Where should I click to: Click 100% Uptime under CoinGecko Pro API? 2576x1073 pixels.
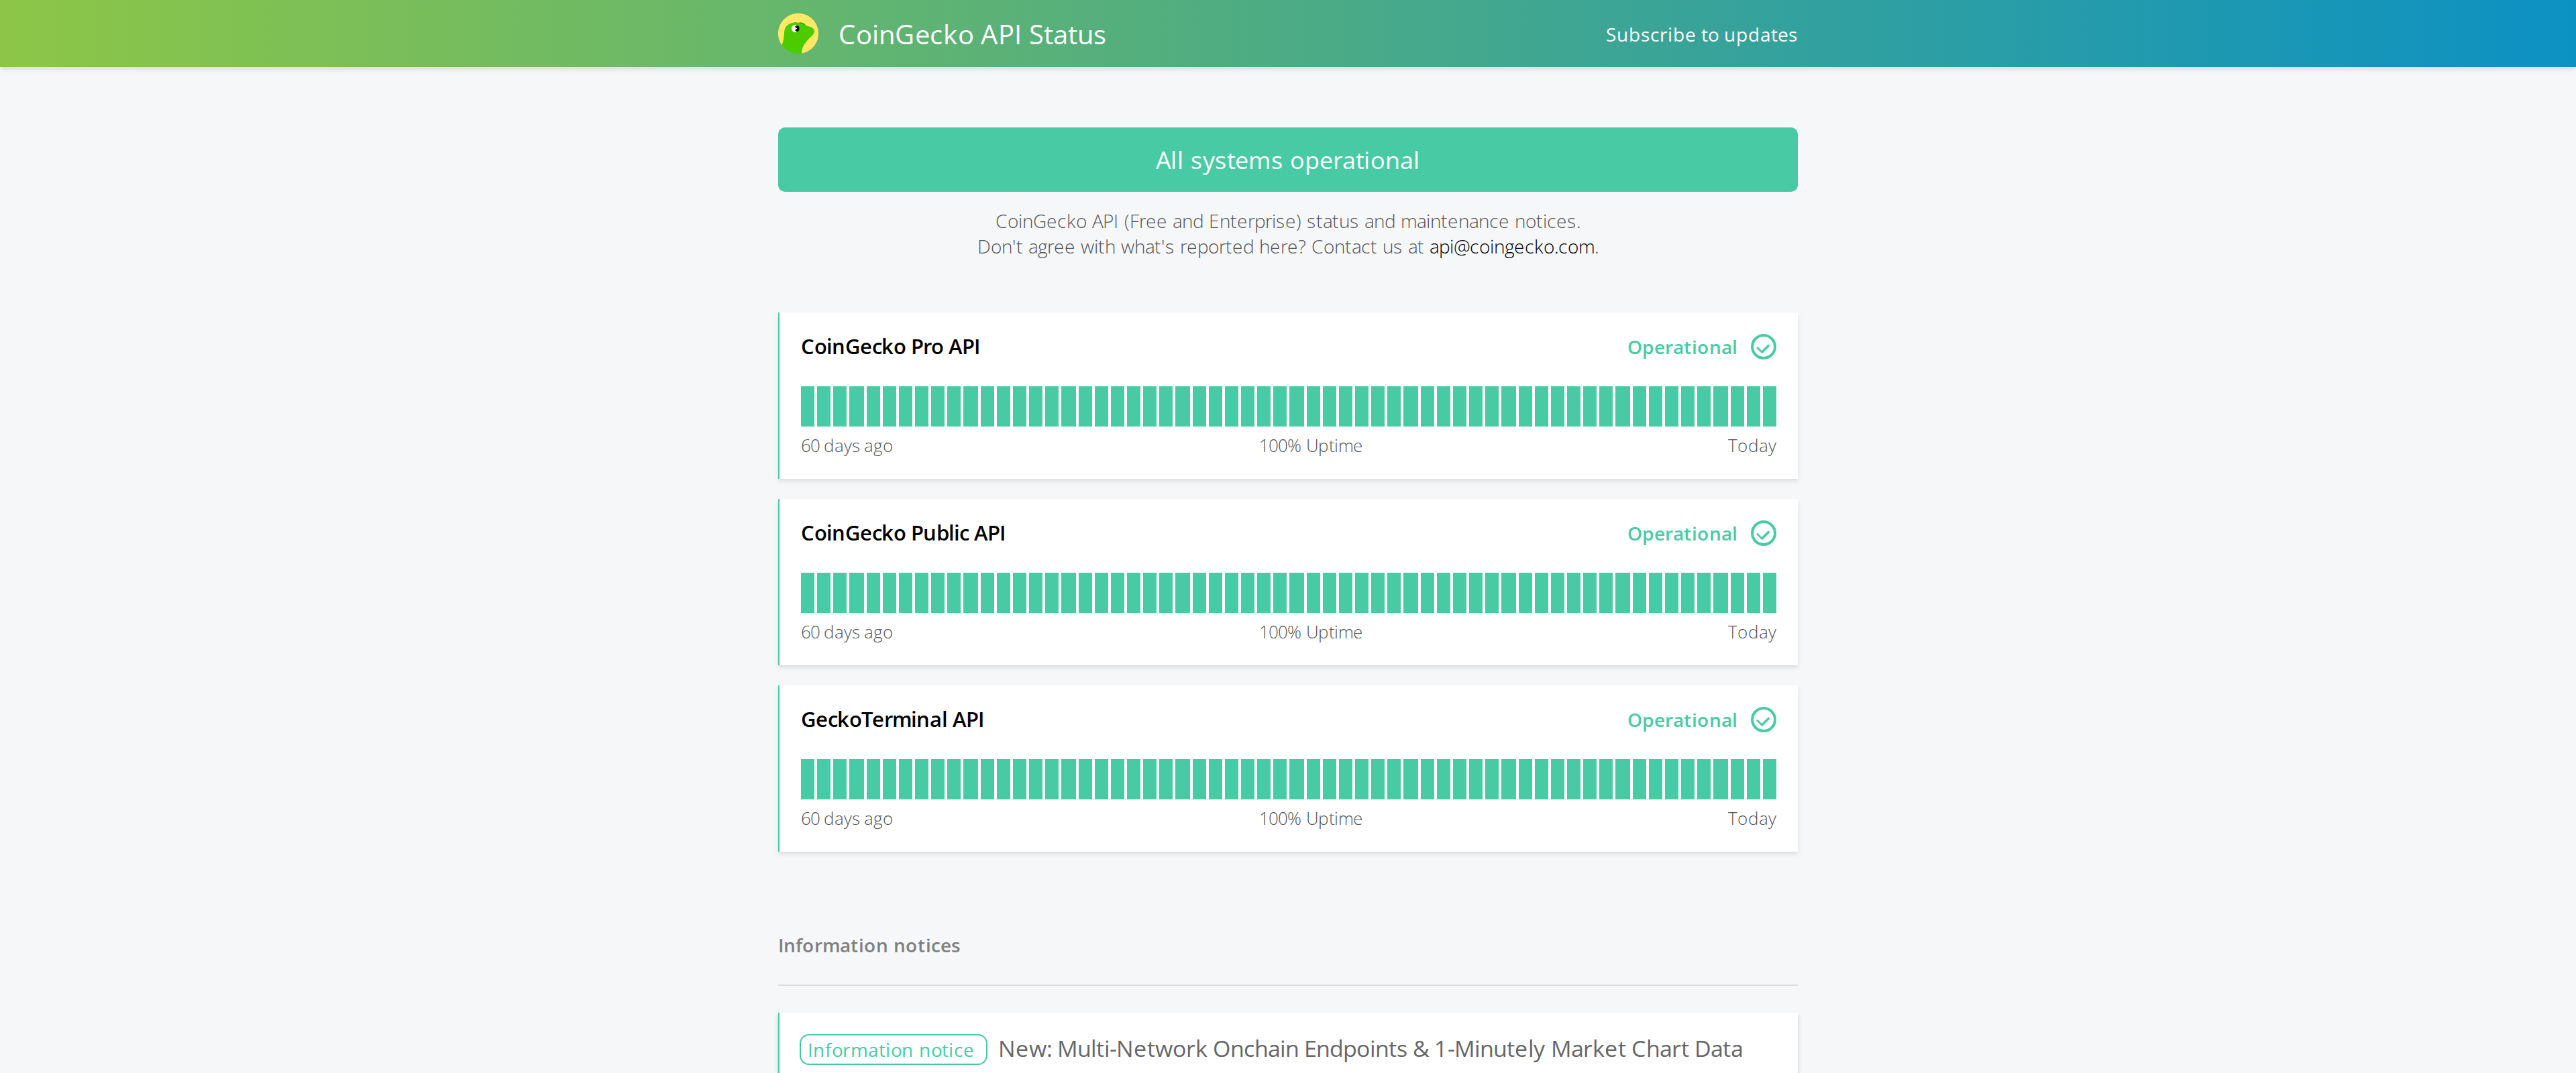(1310, 446)
